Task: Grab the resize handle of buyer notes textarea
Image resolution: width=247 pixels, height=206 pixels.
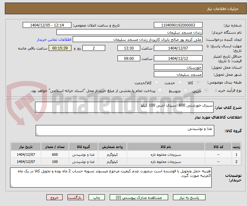Action: (x=12, y=186)
